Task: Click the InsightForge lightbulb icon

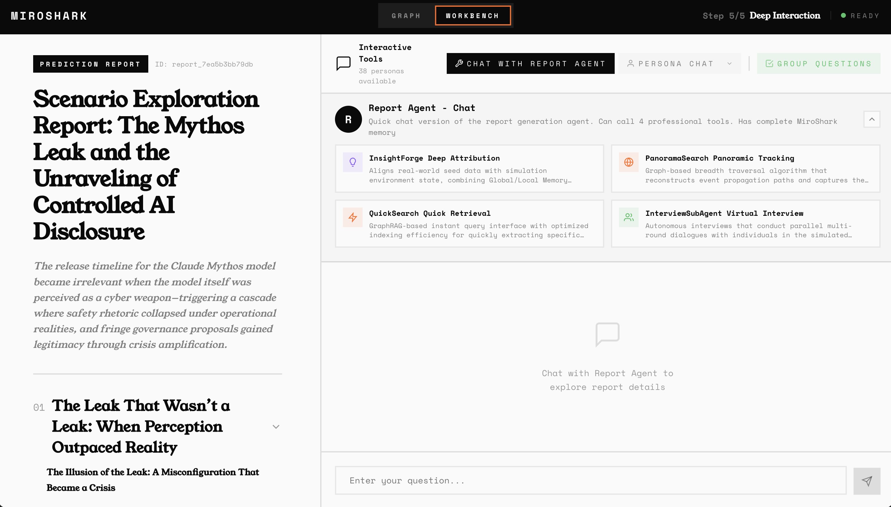Action: [352, 162]
